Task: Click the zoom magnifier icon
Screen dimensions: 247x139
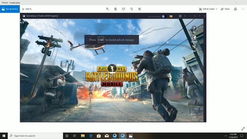Action: 107,9
